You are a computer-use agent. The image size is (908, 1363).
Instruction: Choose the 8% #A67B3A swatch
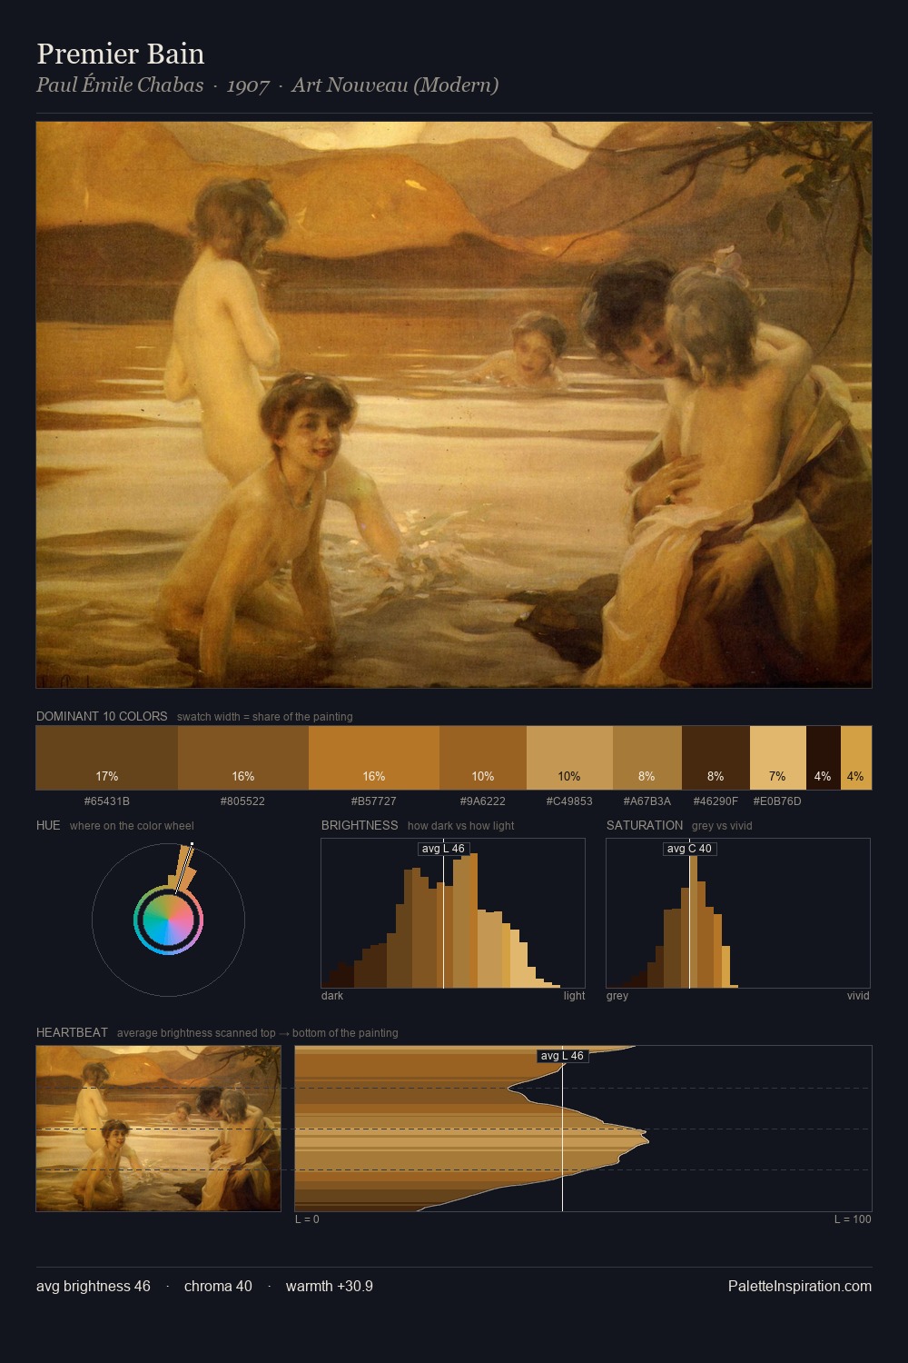coord(647,758)
